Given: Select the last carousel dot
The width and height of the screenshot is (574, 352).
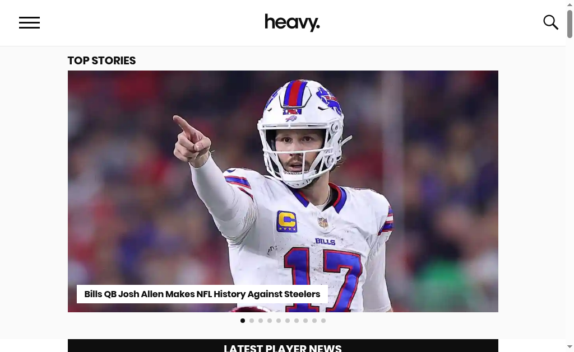Looking at the screenshot, I should pos(323,321).
